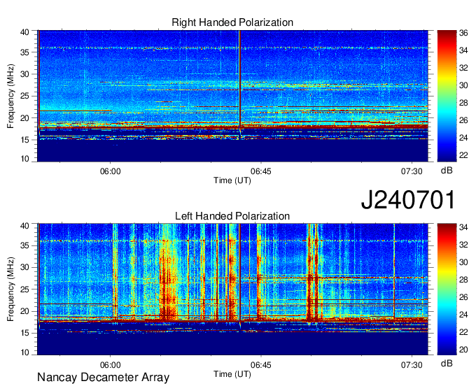Click the 30 MHz tick on the right-handed plot's frequency axis
The image size is (476, 386).
pyautogui.click(x=24, y=74)
